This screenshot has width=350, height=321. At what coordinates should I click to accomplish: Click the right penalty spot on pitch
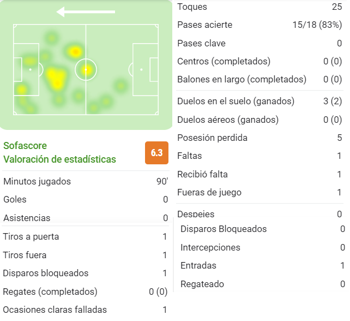pyautogui.click(x=141, y=70)
